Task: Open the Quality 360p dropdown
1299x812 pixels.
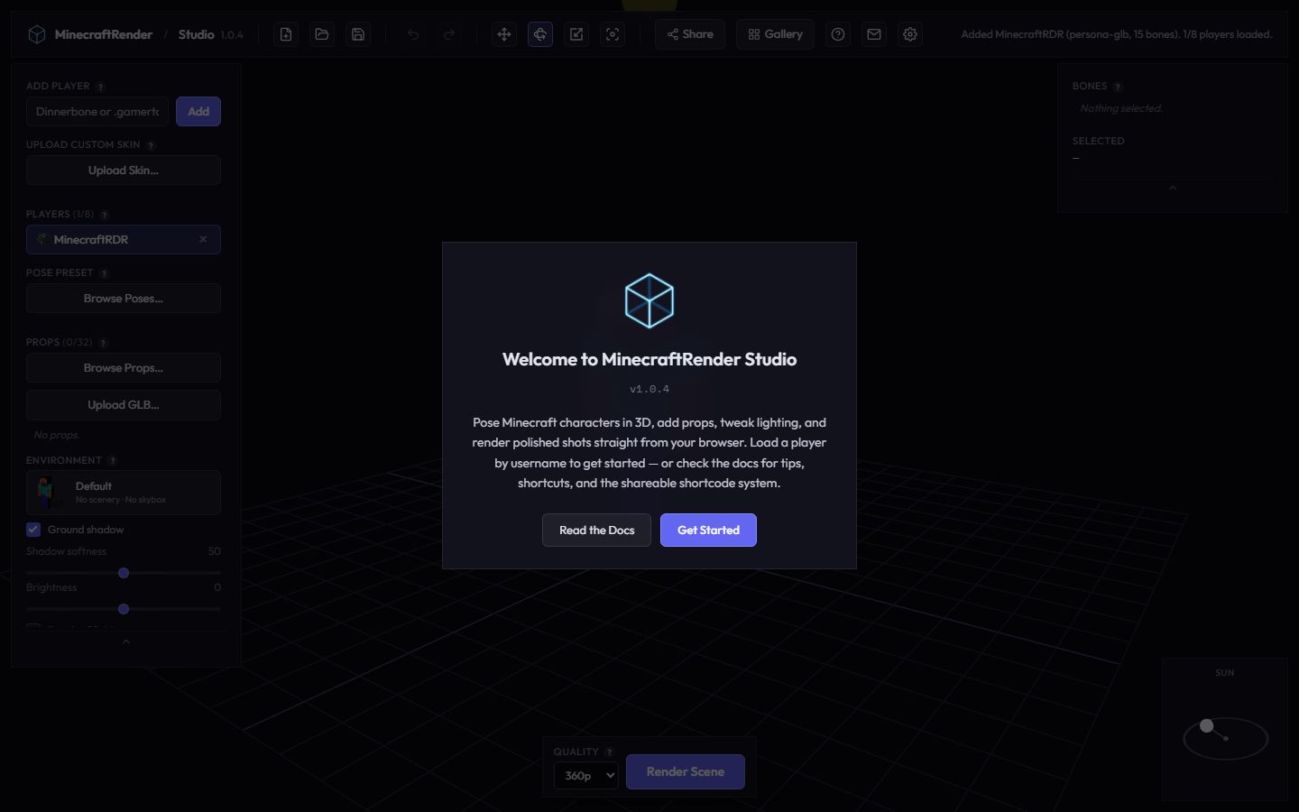Action: [585, 775]
